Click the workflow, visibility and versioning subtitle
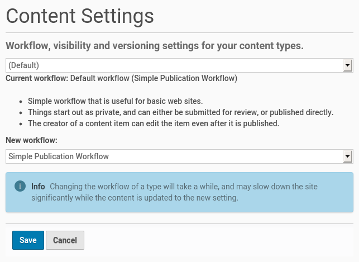 (155, 45)
